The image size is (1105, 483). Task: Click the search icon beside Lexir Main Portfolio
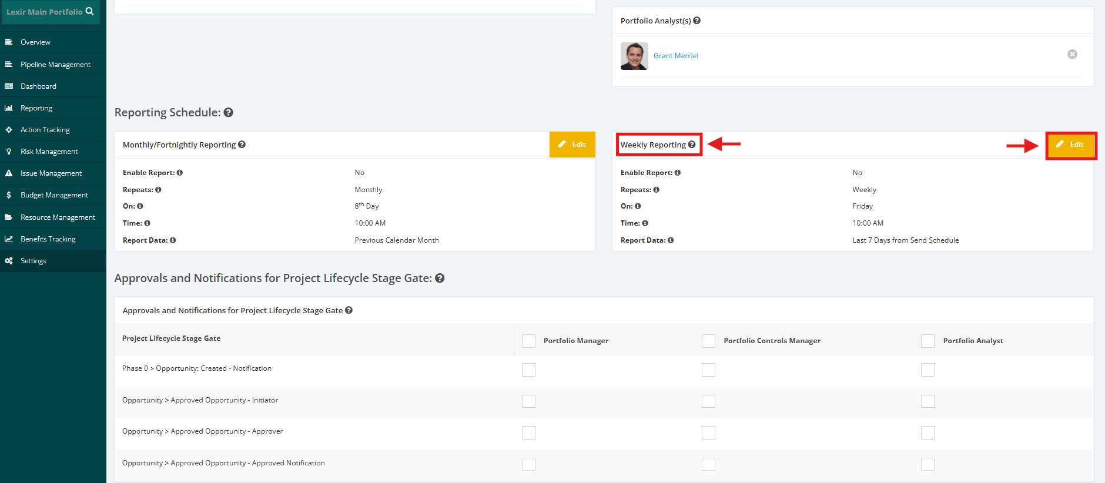(89, 11)
